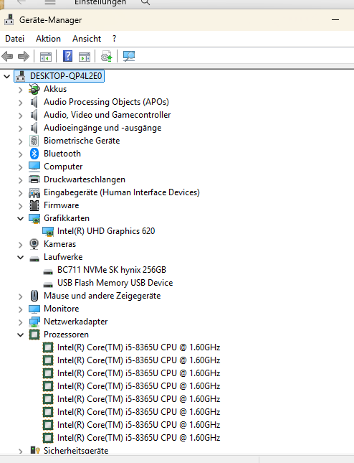Collapse the DESKTOP-QP4L2E0 root node
Screen dimensions: 354x463
pyautogui.click(x=6, y=77)
